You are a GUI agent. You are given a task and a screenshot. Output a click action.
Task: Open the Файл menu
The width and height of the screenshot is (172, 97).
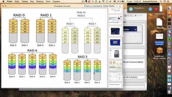point(17,1)
